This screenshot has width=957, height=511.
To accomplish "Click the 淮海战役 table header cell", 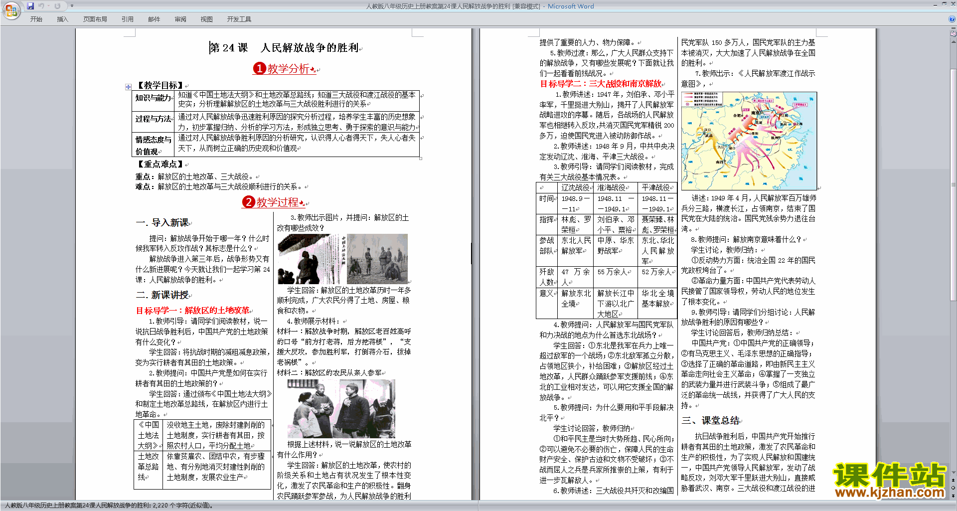I will (616, 187).
